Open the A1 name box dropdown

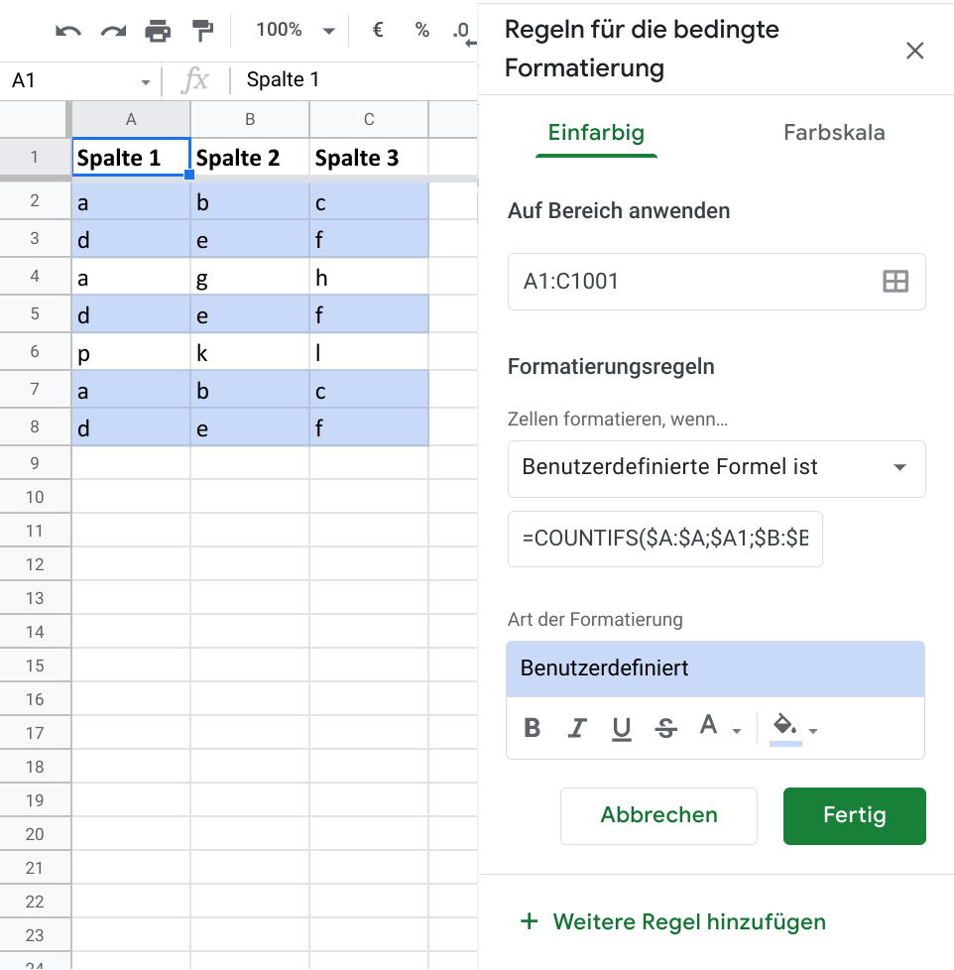click(x=146, y=81)
